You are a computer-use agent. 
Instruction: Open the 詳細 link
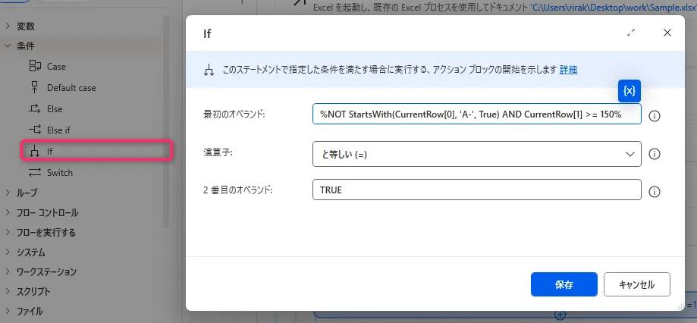tap(568, 70)
